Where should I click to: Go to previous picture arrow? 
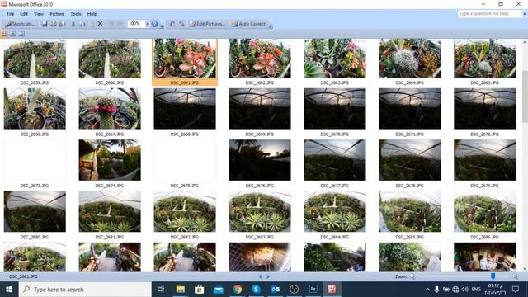(260, 276)
